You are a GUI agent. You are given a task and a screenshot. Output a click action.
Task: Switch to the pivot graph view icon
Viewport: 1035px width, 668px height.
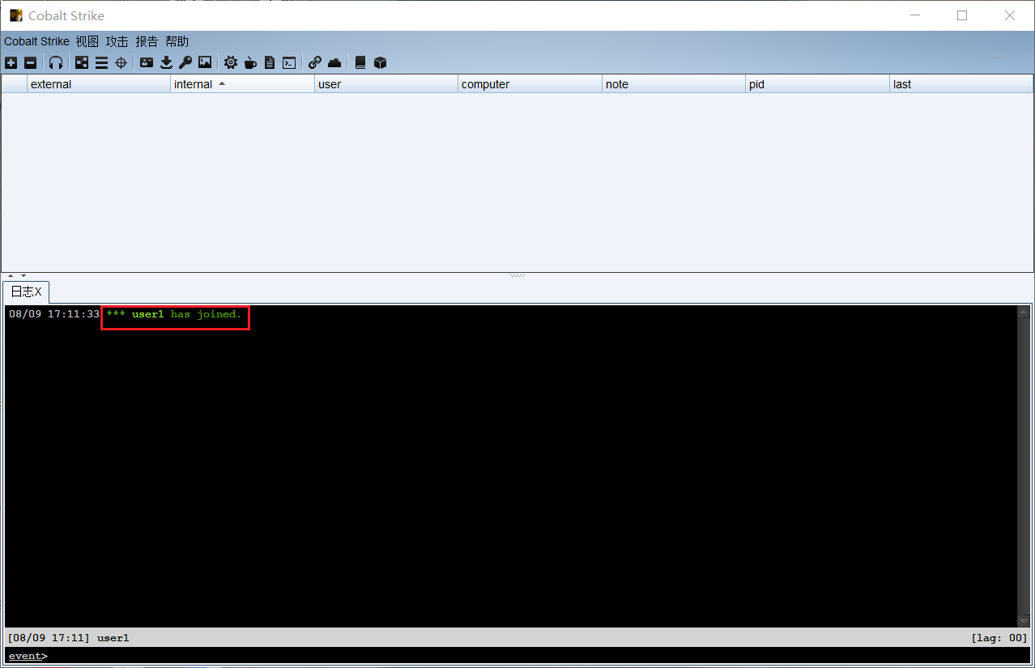tap(82, 62)
